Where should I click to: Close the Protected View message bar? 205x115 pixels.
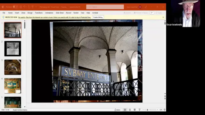pos(163,17)
